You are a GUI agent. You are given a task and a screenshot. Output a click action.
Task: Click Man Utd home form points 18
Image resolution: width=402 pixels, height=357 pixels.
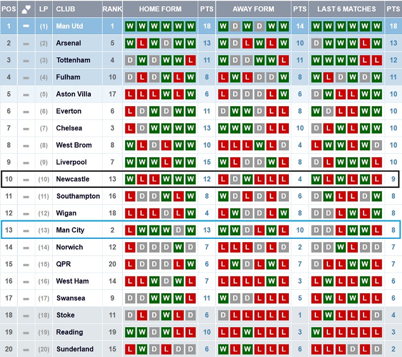[207, 26]
